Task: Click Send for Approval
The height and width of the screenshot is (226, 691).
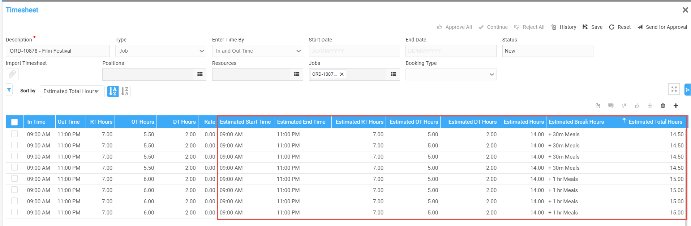Action: click(x=662, y=27)
